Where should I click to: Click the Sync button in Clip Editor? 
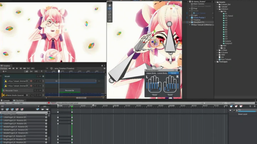click(54, 103)
